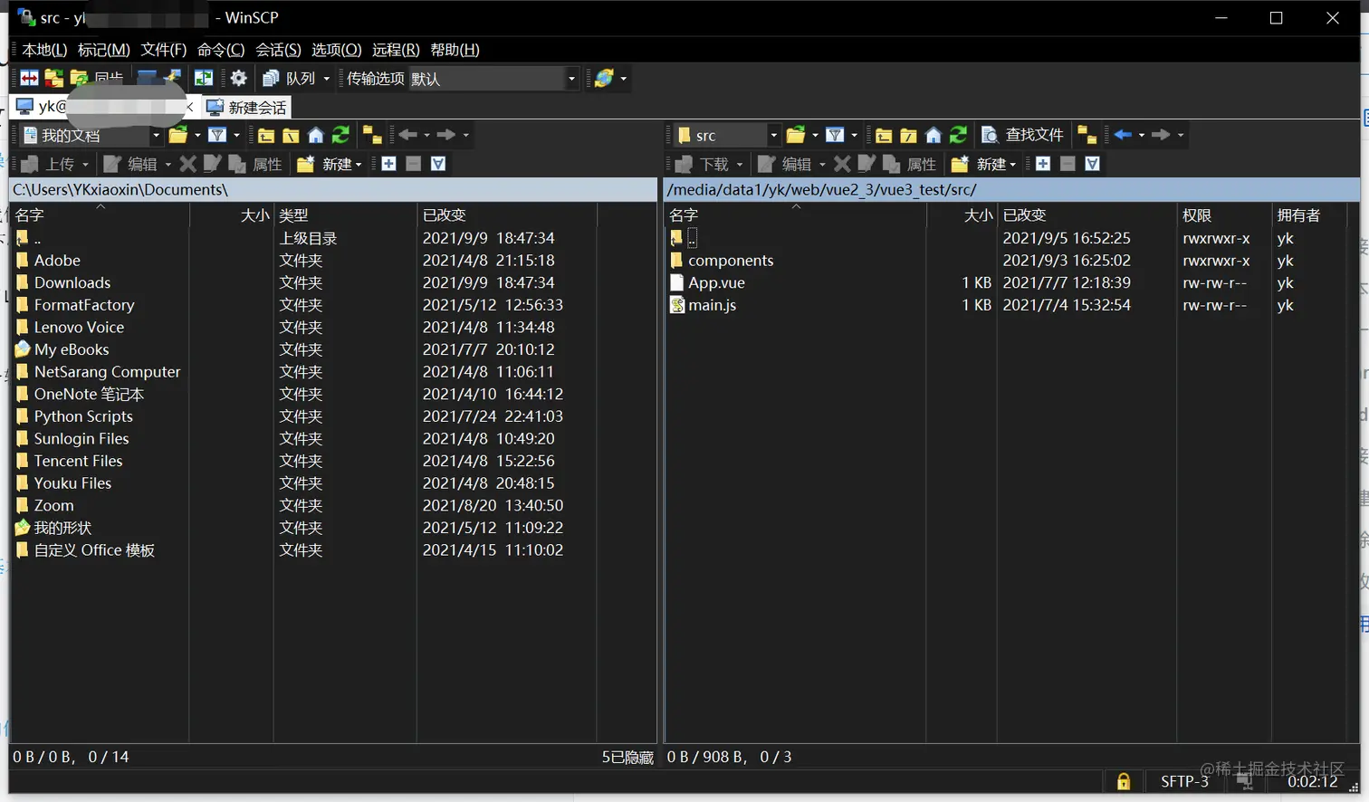
Task: Open the 选项(O) menu
Action: [337, 50]
